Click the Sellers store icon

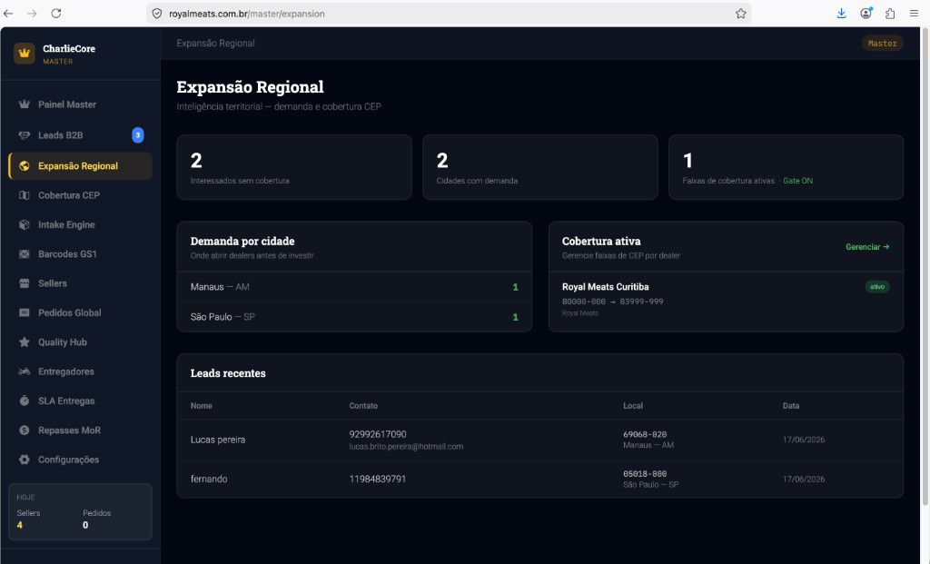click(25, 283)
